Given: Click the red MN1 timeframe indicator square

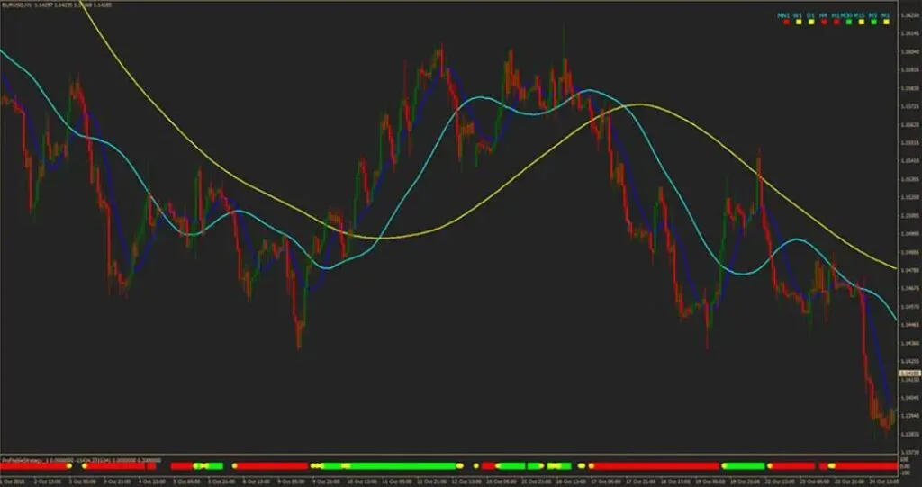Looking at the screenshot, I should coord(786,22).
